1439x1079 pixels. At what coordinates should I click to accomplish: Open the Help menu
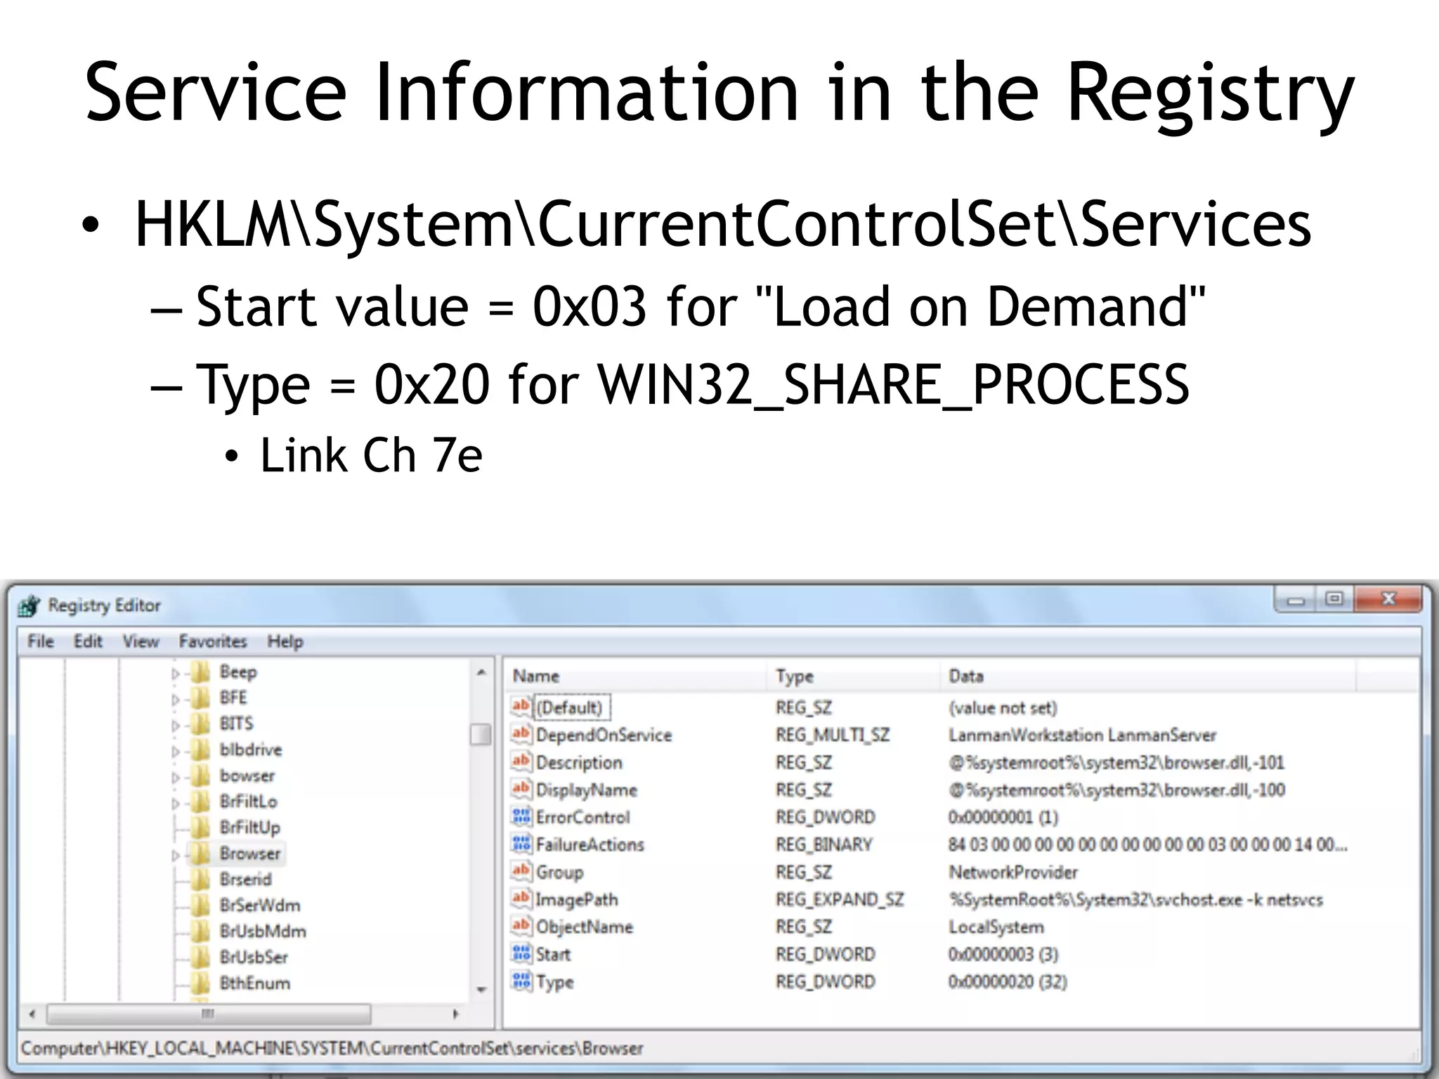coord(285,641)
